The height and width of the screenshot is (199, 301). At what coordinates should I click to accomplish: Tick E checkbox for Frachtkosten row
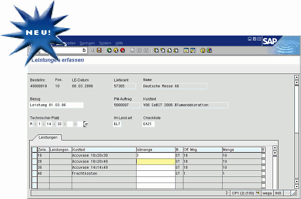click(x=264, y=173)
